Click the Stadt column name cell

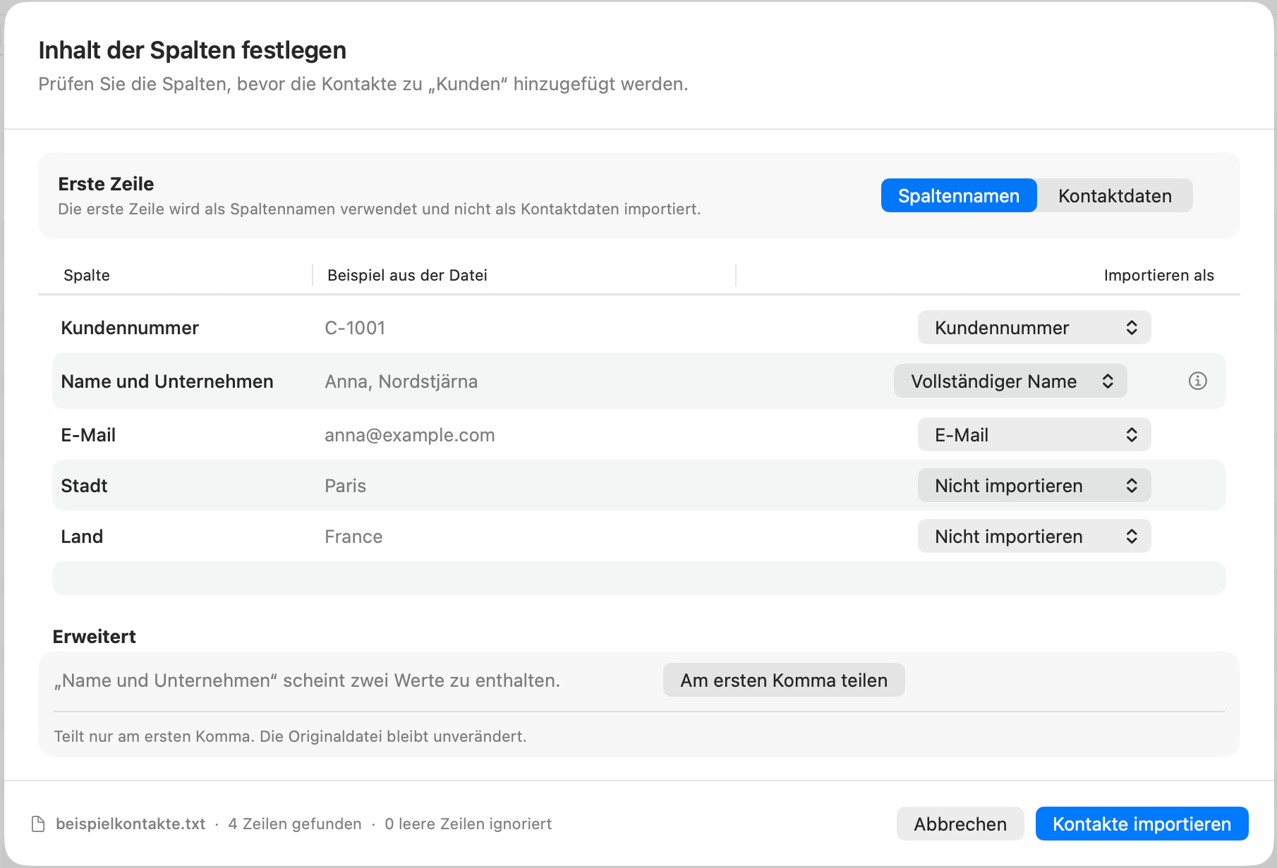pos(84,485)
